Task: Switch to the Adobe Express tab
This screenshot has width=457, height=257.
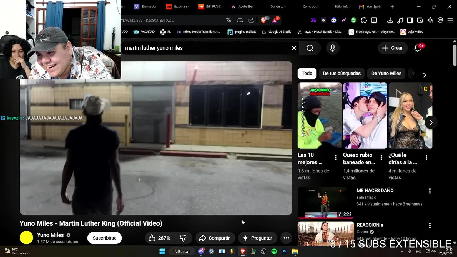Action: 242,7
